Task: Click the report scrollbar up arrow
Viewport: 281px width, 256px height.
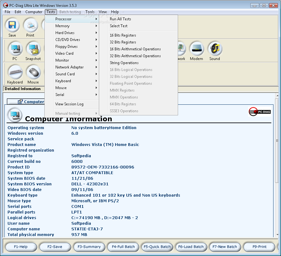Action: 277,96
